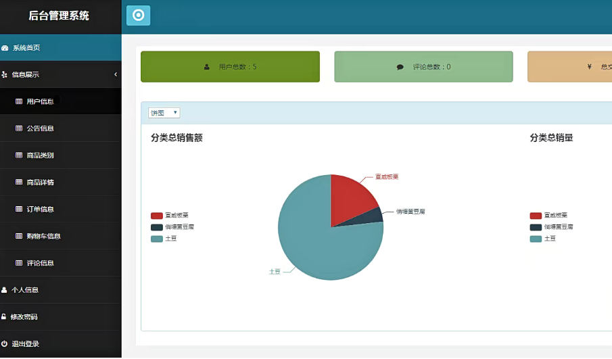Click 退出登录 to log out
This screenshot has height=359, width=612.
(60, 343)
